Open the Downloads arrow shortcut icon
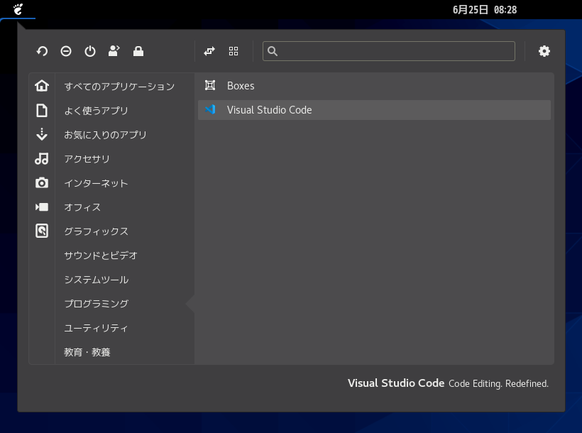The width and height of the screenshot is (582, 433). coord(42,134)
